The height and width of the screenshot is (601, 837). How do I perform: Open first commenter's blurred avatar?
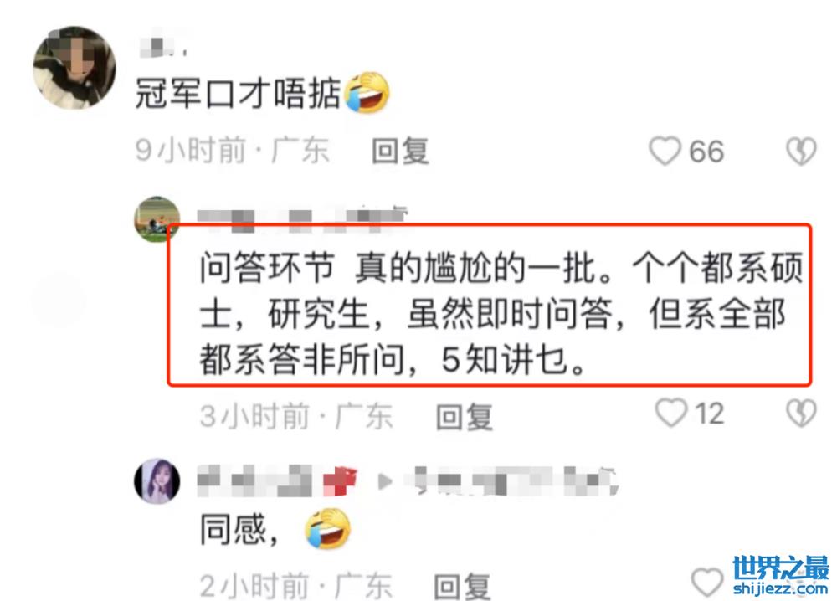[74, 69]
